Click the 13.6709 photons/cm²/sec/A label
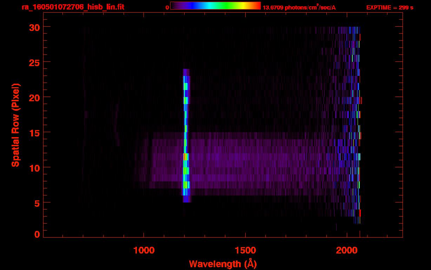431x270 pixels. click(299, 7)
